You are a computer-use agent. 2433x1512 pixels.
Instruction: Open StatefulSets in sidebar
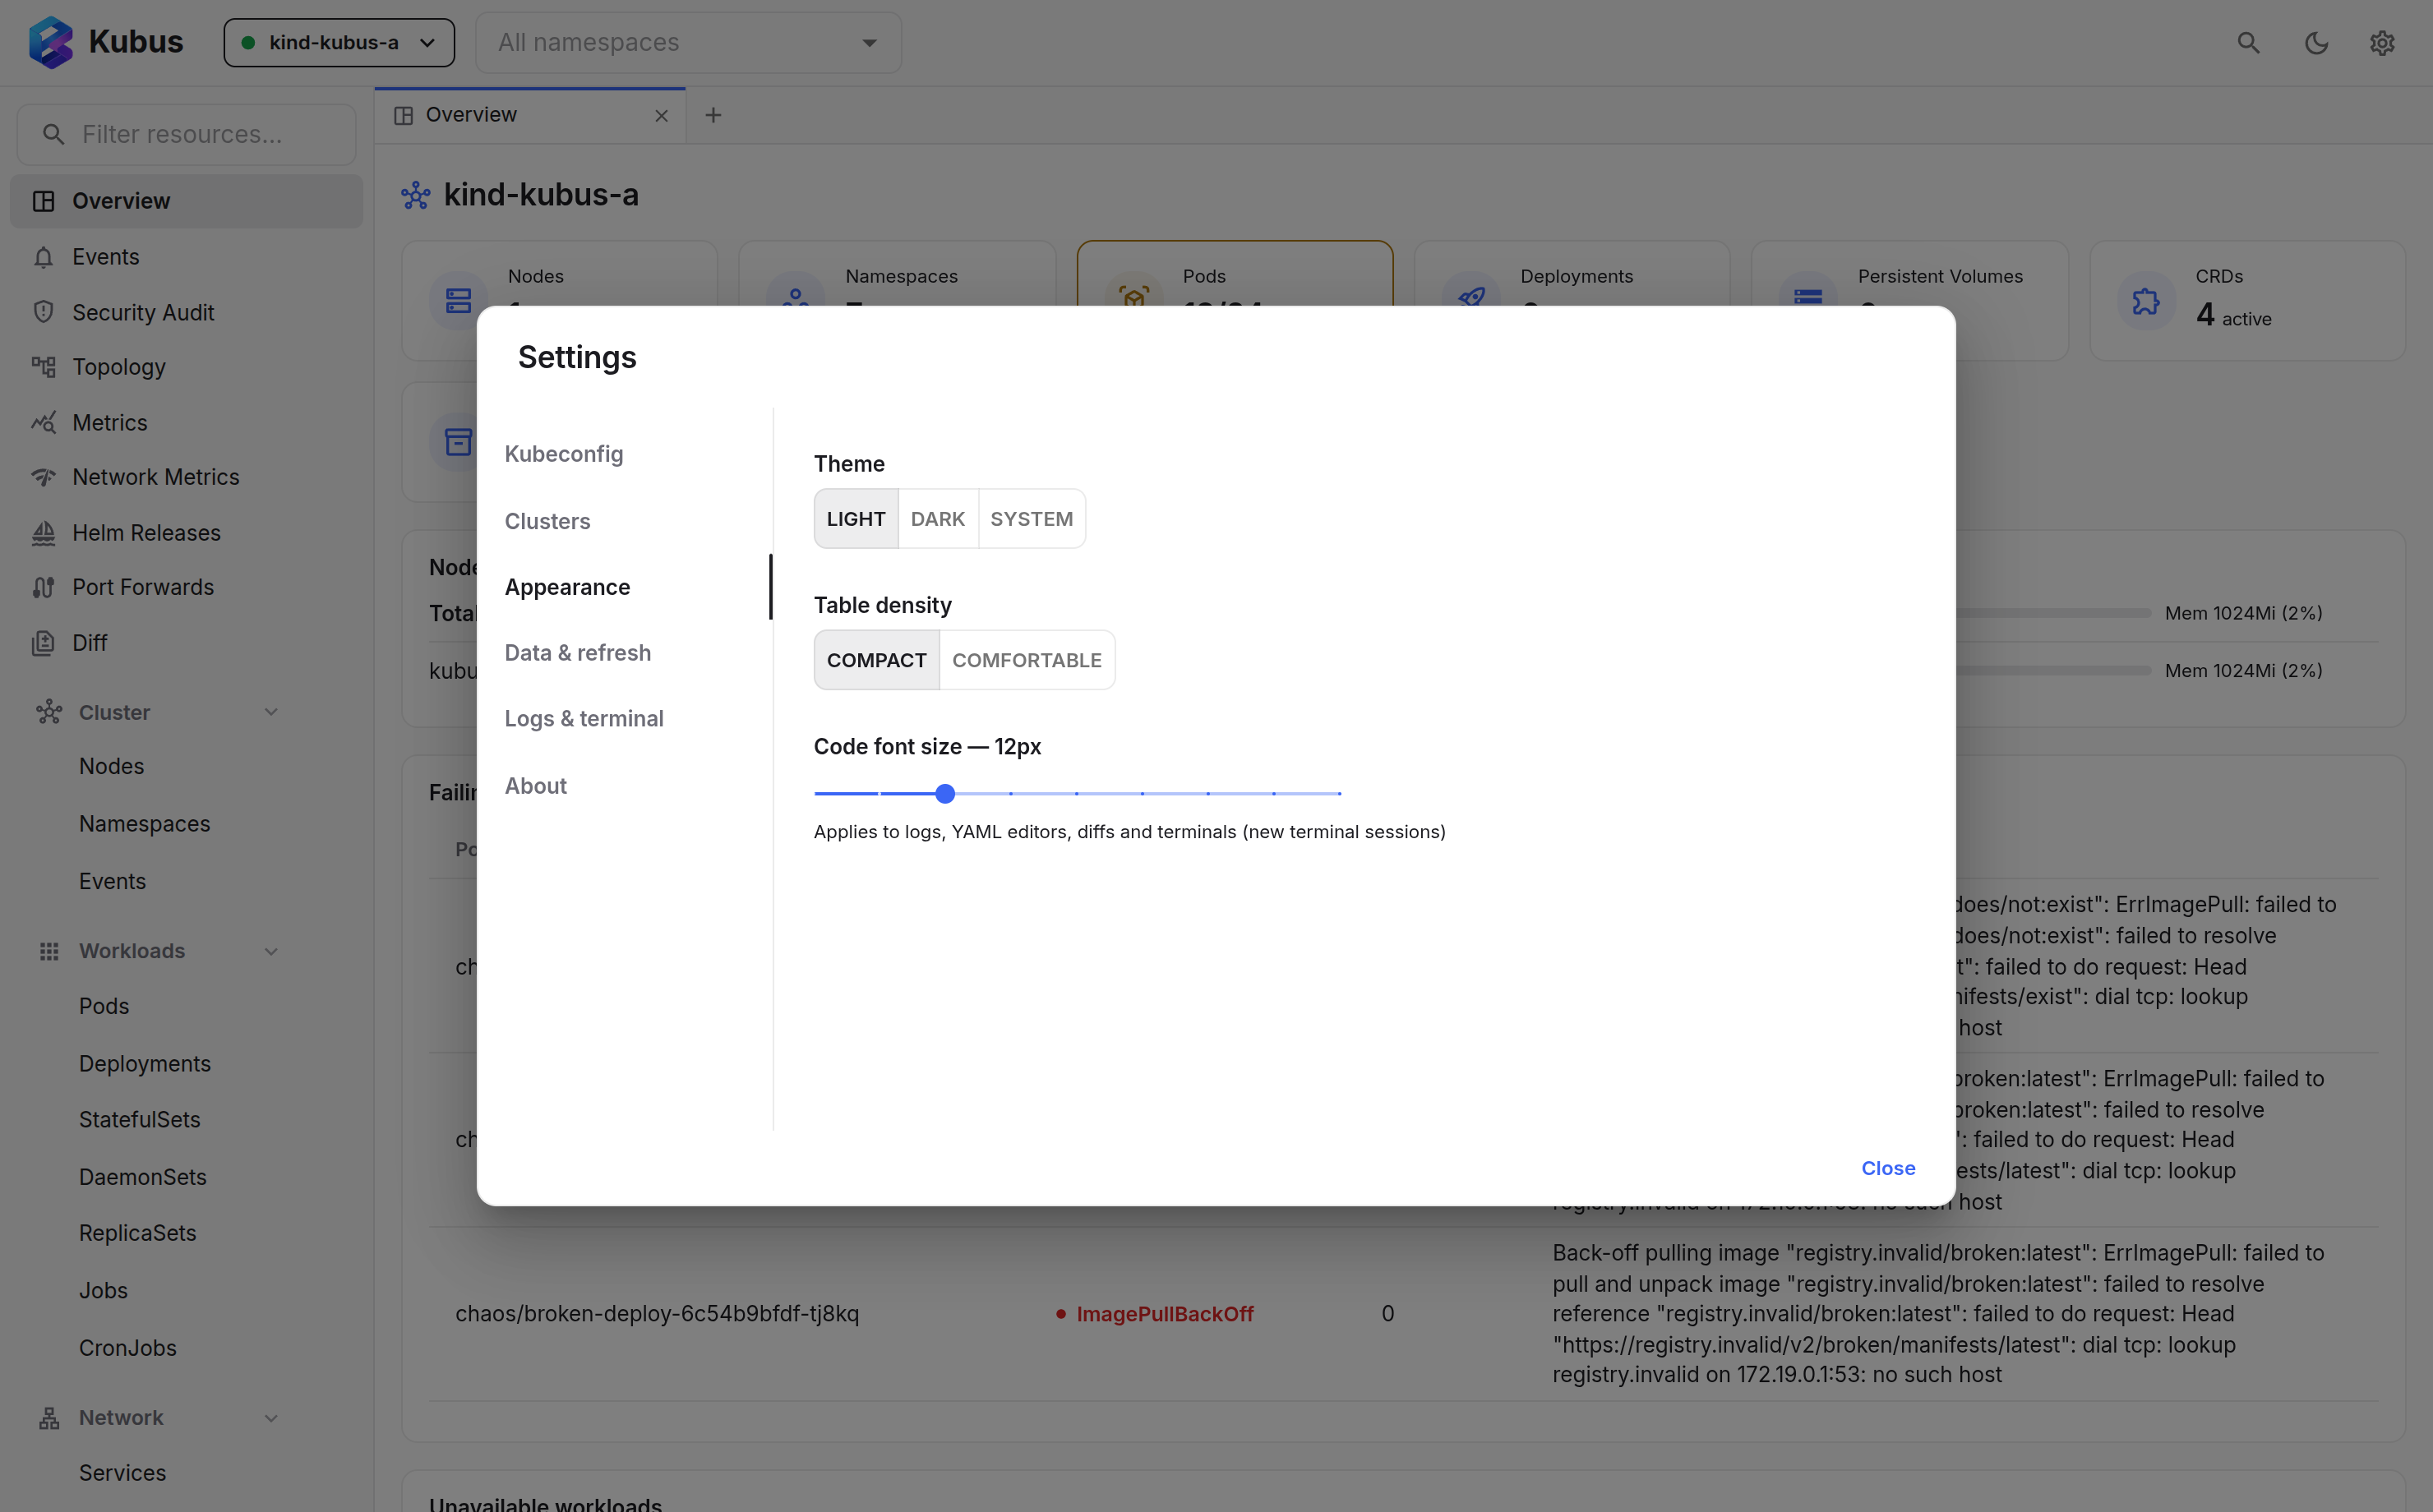[140, 1120]
